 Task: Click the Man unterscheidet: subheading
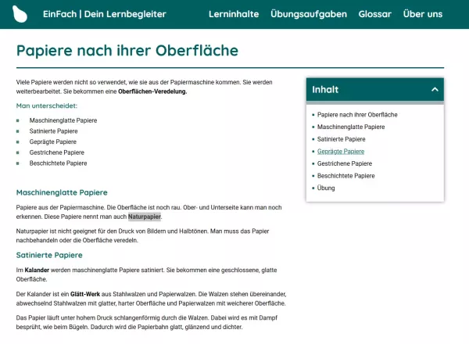[x=47, y=106]
